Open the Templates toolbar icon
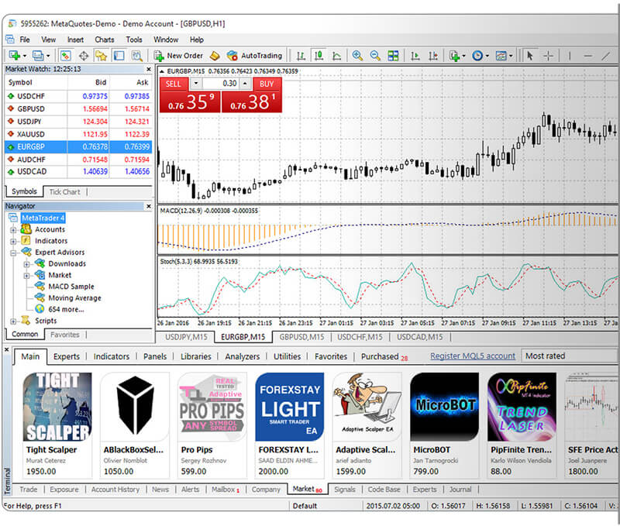This screenshot has height=526, width=620. pos(501,56)
